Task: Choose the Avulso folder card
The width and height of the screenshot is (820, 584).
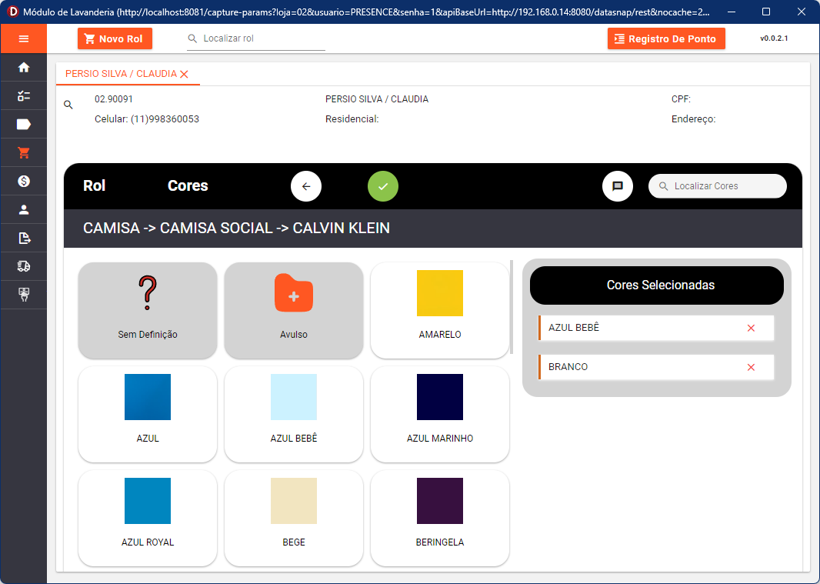Action: [x=294, y=310]
